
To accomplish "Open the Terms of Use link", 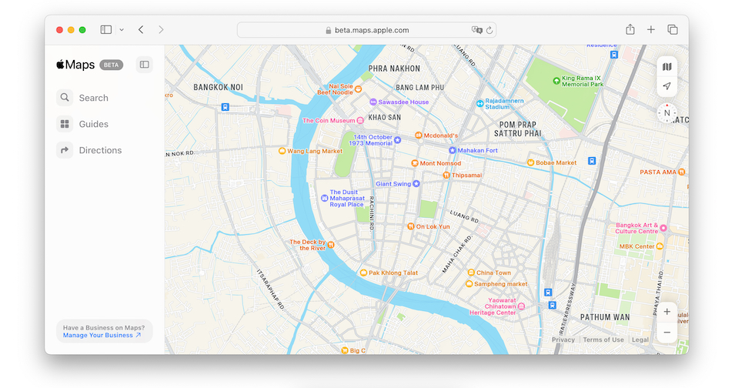I will (x=603, y=339).
